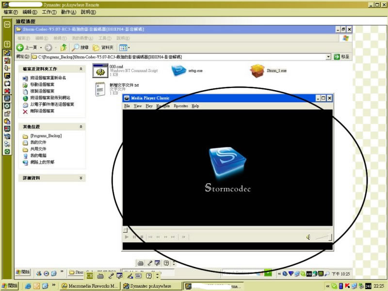Viewport: 388px width, 291px height.
Task: Click the magnifier icon in remote system tray
Action: [327, 274]
